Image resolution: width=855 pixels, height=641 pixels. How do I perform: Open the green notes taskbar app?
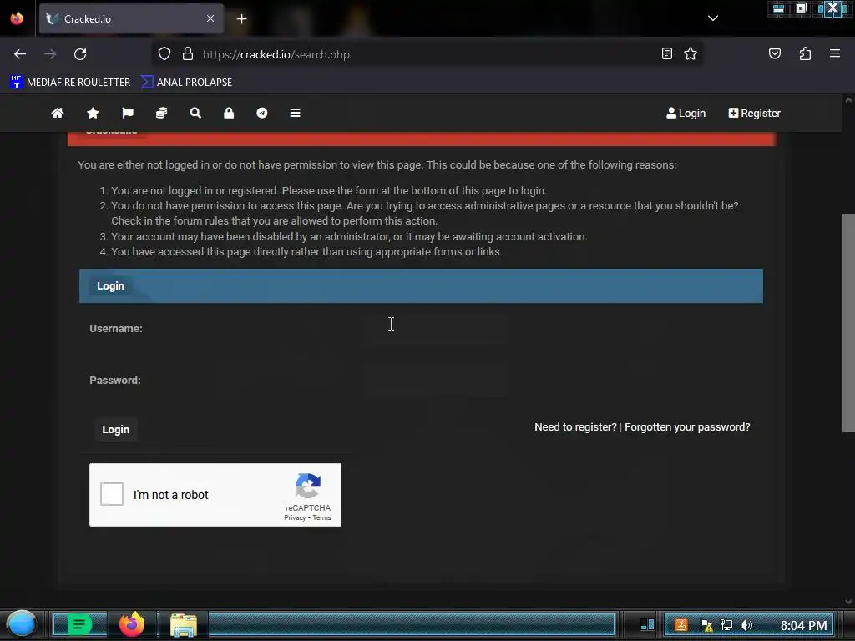tap(79, 624)
